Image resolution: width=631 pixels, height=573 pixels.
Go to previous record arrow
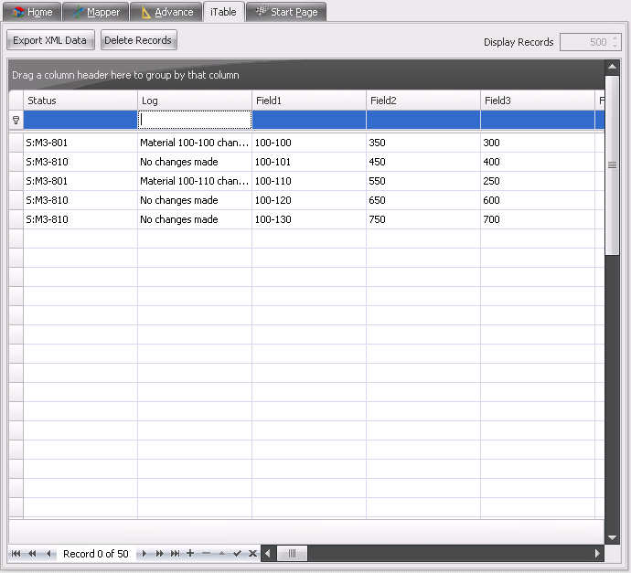pyautogui.click(x=48, y=554)
